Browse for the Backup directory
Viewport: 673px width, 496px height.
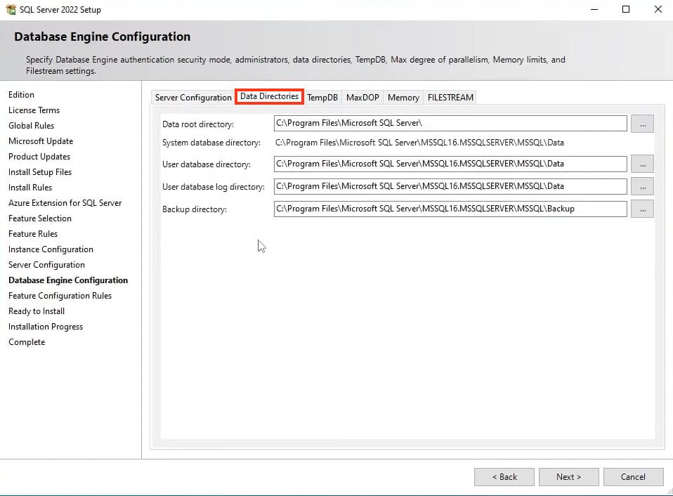(642, 209)
